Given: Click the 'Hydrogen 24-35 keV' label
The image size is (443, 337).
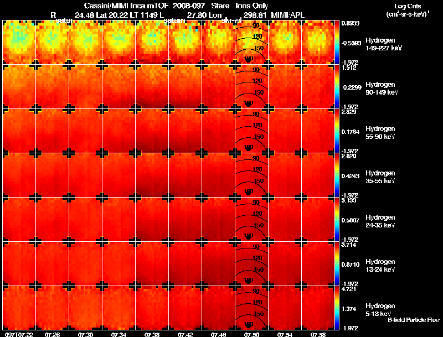Looking at the screenshot, I should pyautogui.click(x=380, y=221).
